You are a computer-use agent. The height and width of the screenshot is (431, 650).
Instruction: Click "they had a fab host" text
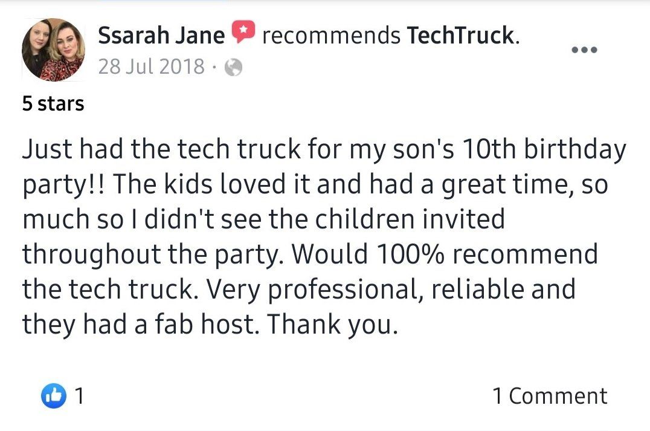pyautogui.click(x=141, y=324)
